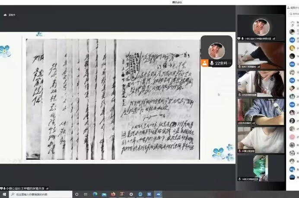This screenshot has height=198, width=299.
Task: Open Firefox from the taskbar
Action: pyautogui.click(x=113, y=195)
